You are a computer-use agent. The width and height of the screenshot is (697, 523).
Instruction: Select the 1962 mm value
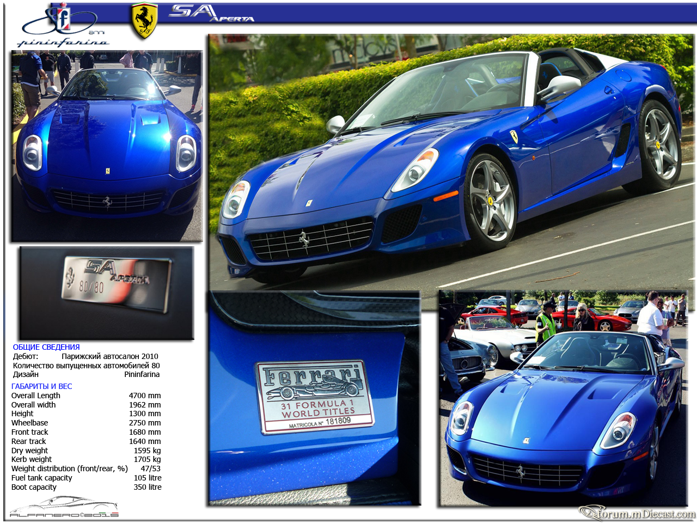[x=145, y=405]
